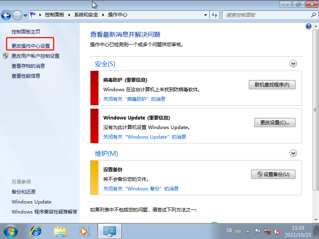Viewport: 319px width, 239px height.
Task: Open the Windows Start orb
Action: pos(11,231)
